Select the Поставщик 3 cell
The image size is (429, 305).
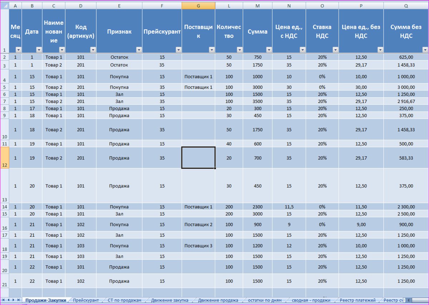[x=198, y=246]
